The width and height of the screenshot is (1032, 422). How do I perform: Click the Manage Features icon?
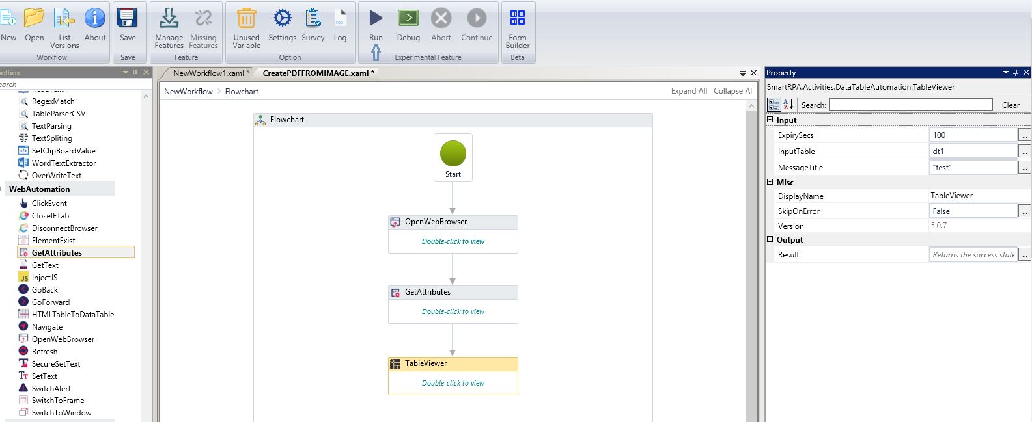point(169,19)
